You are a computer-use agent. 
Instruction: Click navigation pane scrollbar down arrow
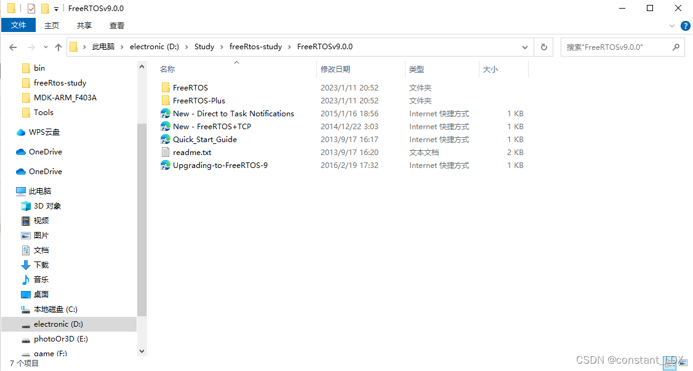pos(142,351)
